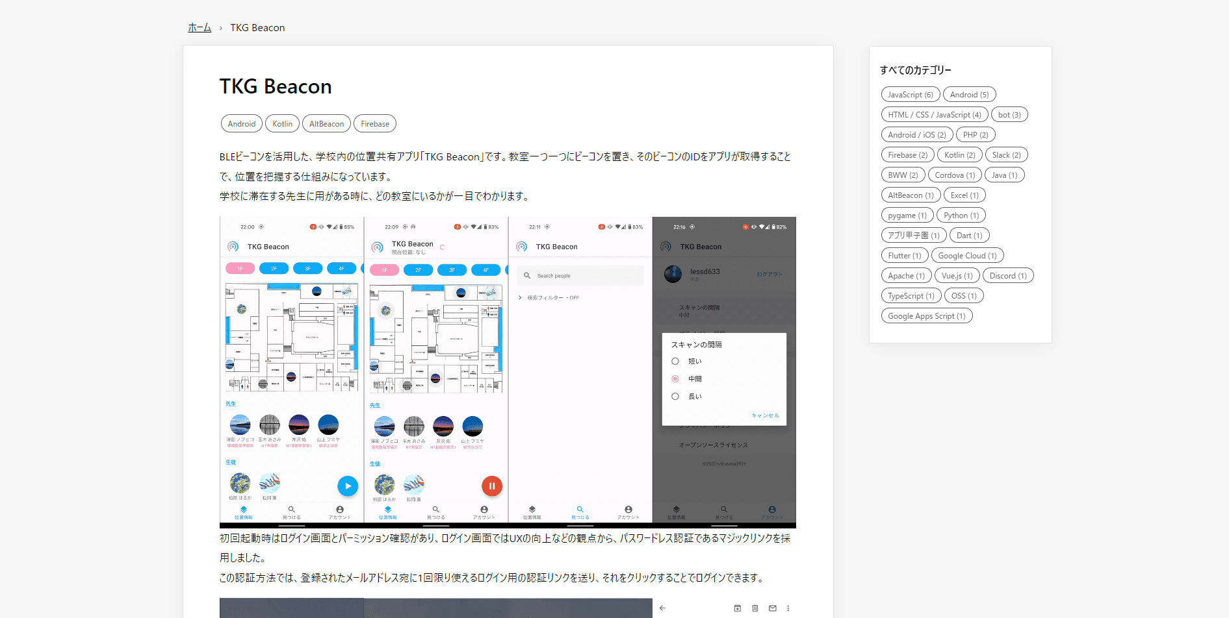This screenshot has height=618, width=1229.
Task: Click the Search people field
Action: tap(580, 276)
